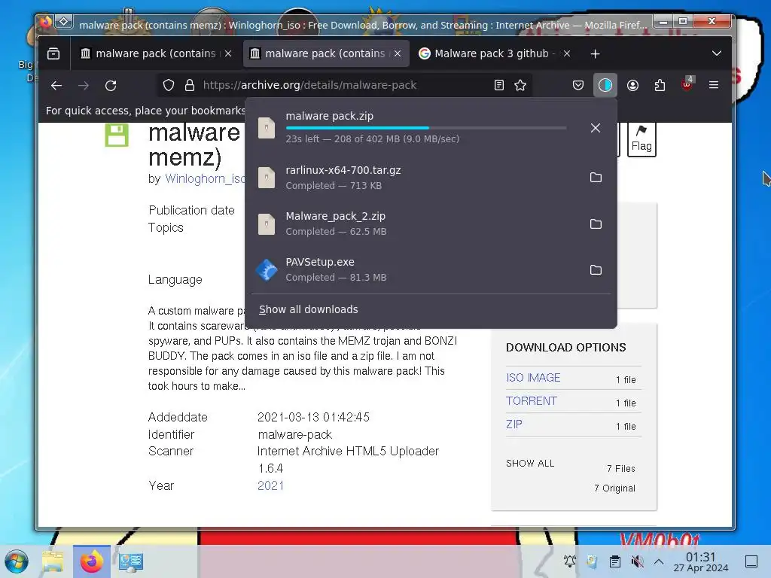Open tracking protection shield icon

pyautogui.click(x=169, y=86)
